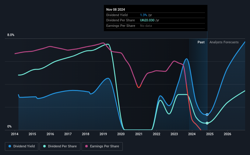Toggle the Dividend Per Share legend series

pyautogui.click(x=60, y=146)
